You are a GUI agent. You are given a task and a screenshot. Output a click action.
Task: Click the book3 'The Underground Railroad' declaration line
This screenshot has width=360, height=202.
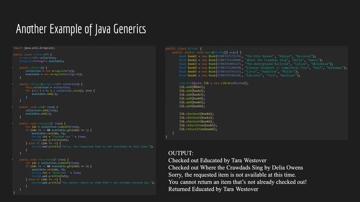256,64
